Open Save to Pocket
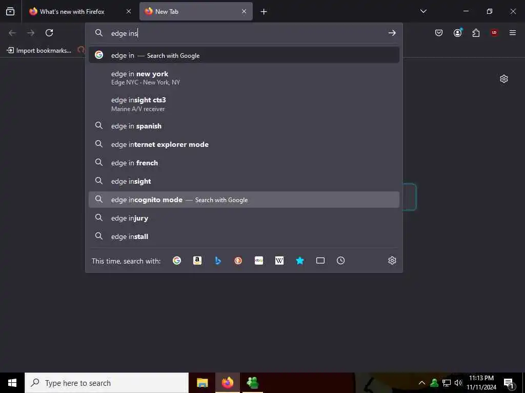The image size is (525, 393). click(439, 33)
